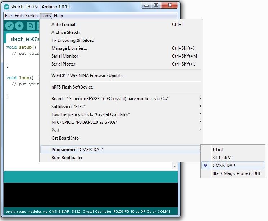Expand Programmer "CMSIS-DAP" submenu
The image size is (268, 221).
click(x=121, y=150)
